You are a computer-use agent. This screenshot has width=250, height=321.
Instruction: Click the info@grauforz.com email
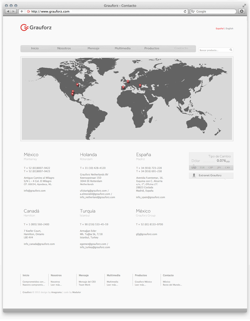(35, 191)
